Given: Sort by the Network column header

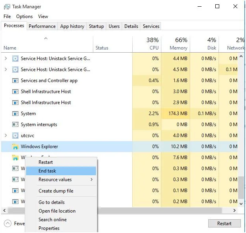Looking at the screenshot, I should (x=231, y=44).
